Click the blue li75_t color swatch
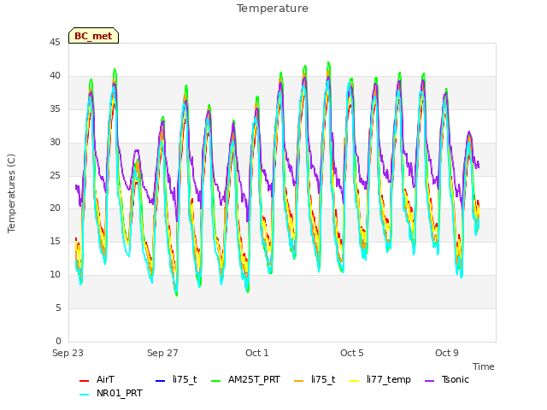This screenshot has height=410, width=547. point(160,380)
